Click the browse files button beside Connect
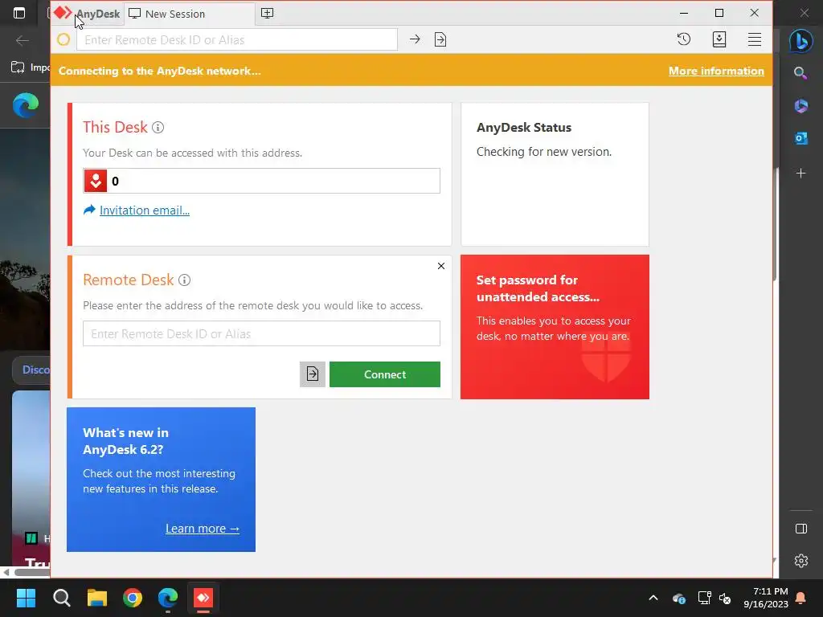The image size is (823, 617). [x=313, y=374]
